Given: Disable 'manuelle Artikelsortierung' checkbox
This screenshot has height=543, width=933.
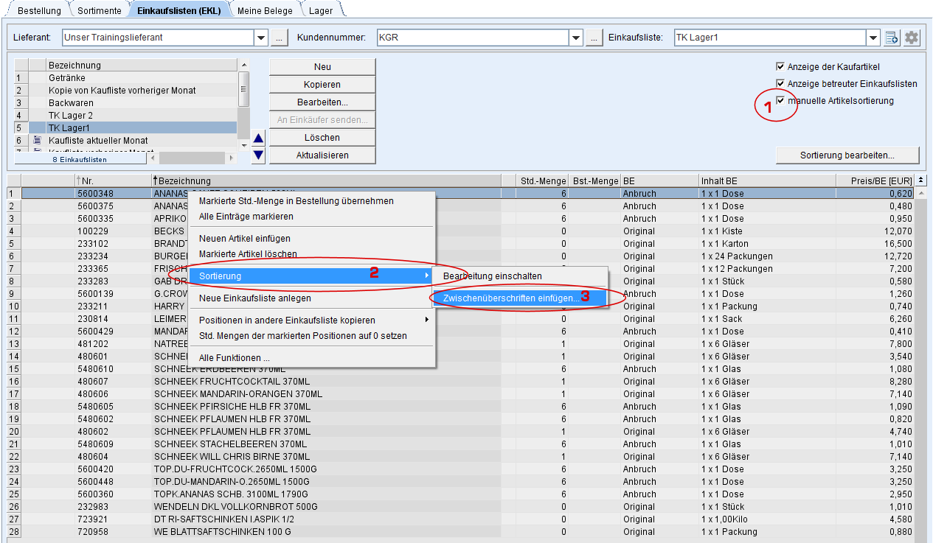Looking at the screenshot, I should (x=780, y=101).
